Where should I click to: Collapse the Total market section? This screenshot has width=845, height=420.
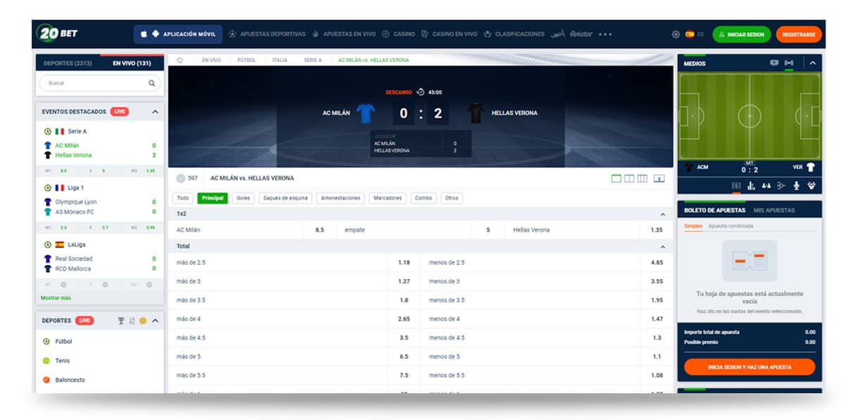[x=663, y=247]
